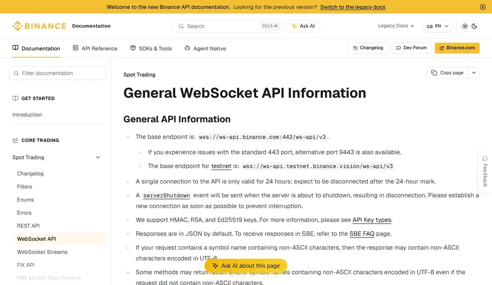Image resolution: width=492 pixels, height=285 pixels.
Task: Open the GB EN language dropdown
Action: pyautogui.click(x=438, y=26)
